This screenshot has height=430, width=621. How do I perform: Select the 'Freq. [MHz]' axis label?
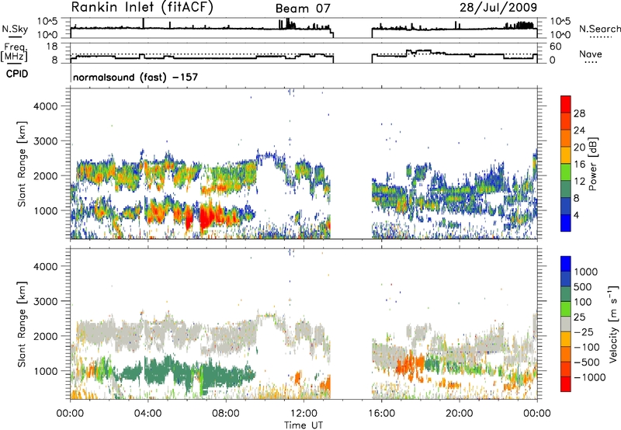15,53
